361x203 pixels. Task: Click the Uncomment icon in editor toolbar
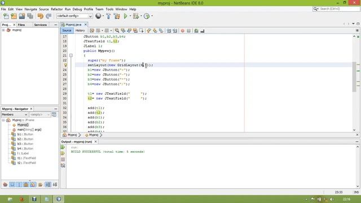coord(202,30)
